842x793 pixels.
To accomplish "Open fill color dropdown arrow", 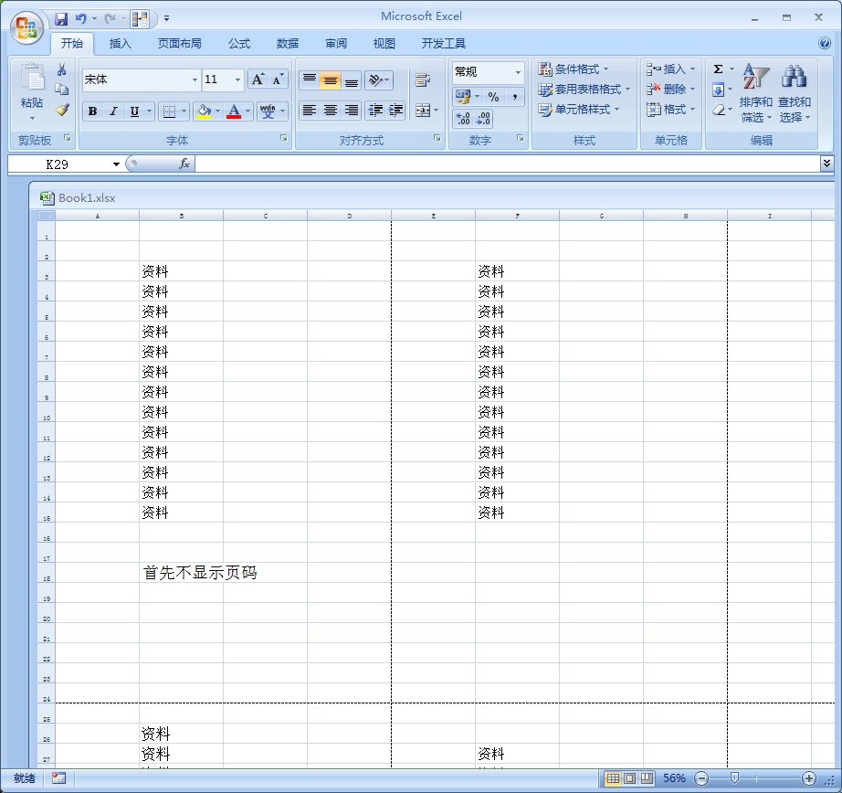I will point(217,111).
